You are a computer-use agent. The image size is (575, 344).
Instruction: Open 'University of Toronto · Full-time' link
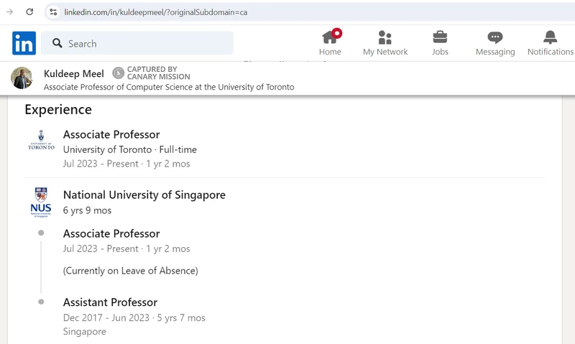[x=130, y=149]
